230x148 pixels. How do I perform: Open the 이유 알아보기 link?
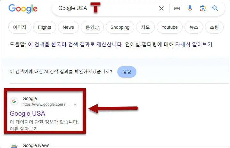pyautogui.click(x=24, y=129)
